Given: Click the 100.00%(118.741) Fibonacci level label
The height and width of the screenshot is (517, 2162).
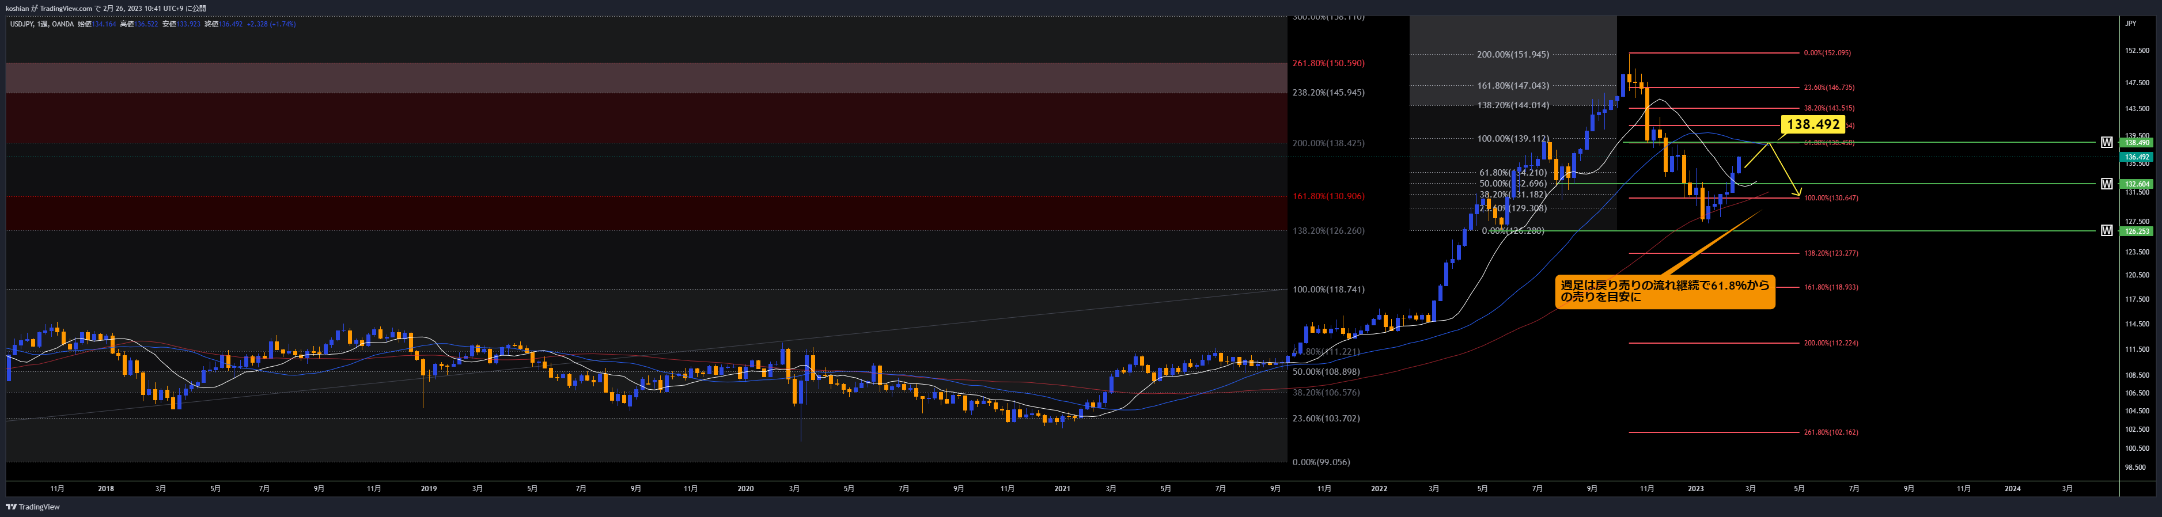Looking at the screenshot, I should coord(1328,290).
